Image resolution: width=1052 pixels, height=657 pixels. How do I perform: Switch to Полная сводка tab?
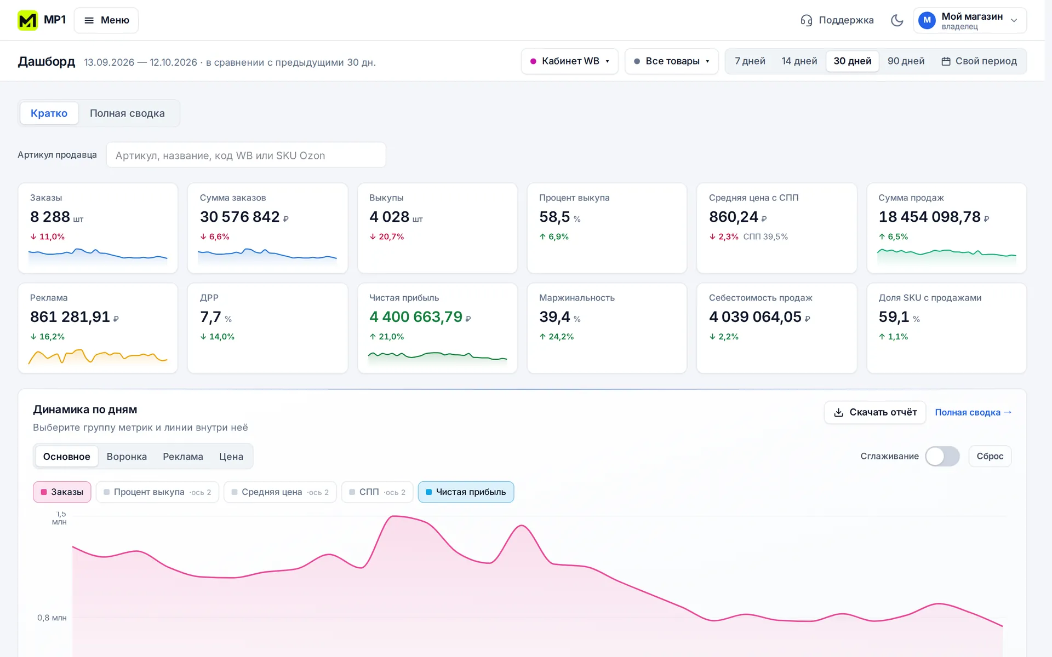[x=127, y=113]
